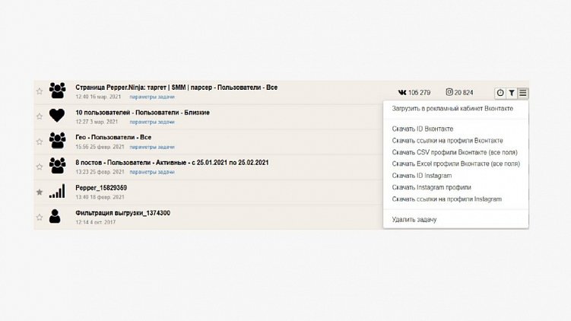
Task: Choose Скачать ссылки на профили Instagram
Action: [x=447, y=199]
